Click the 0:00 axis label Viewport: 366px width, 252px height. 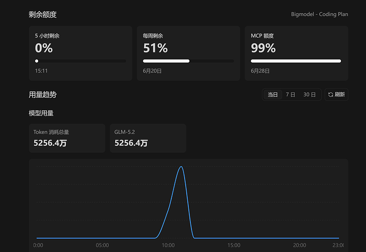point(38,245)
